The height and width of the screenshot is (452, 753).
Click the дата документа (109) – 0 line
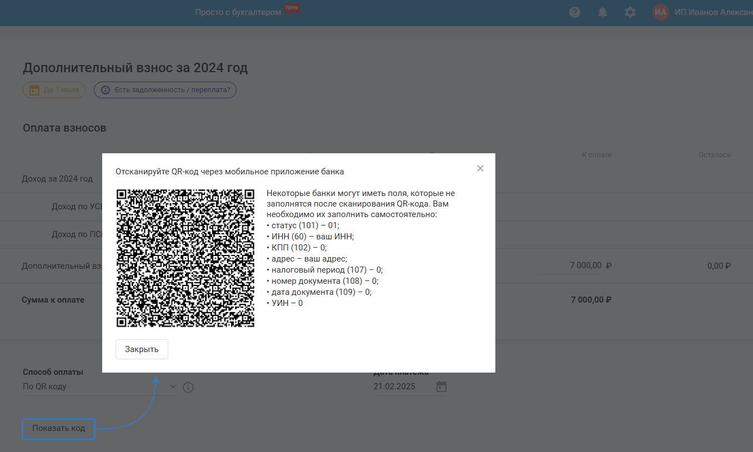click(x=319, y=292)
